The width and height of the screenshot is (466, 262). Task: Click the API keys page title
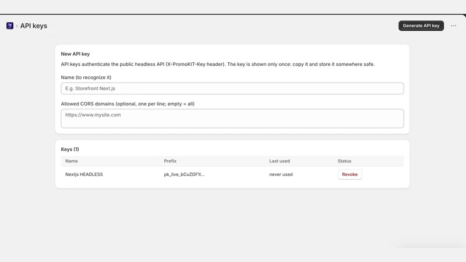(x=34, y=26)
